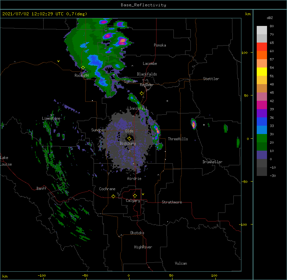This screenshot has width=287, height=280.
Task: Click the asterisk marker east of RedDeer
Action: click(167, 101)
